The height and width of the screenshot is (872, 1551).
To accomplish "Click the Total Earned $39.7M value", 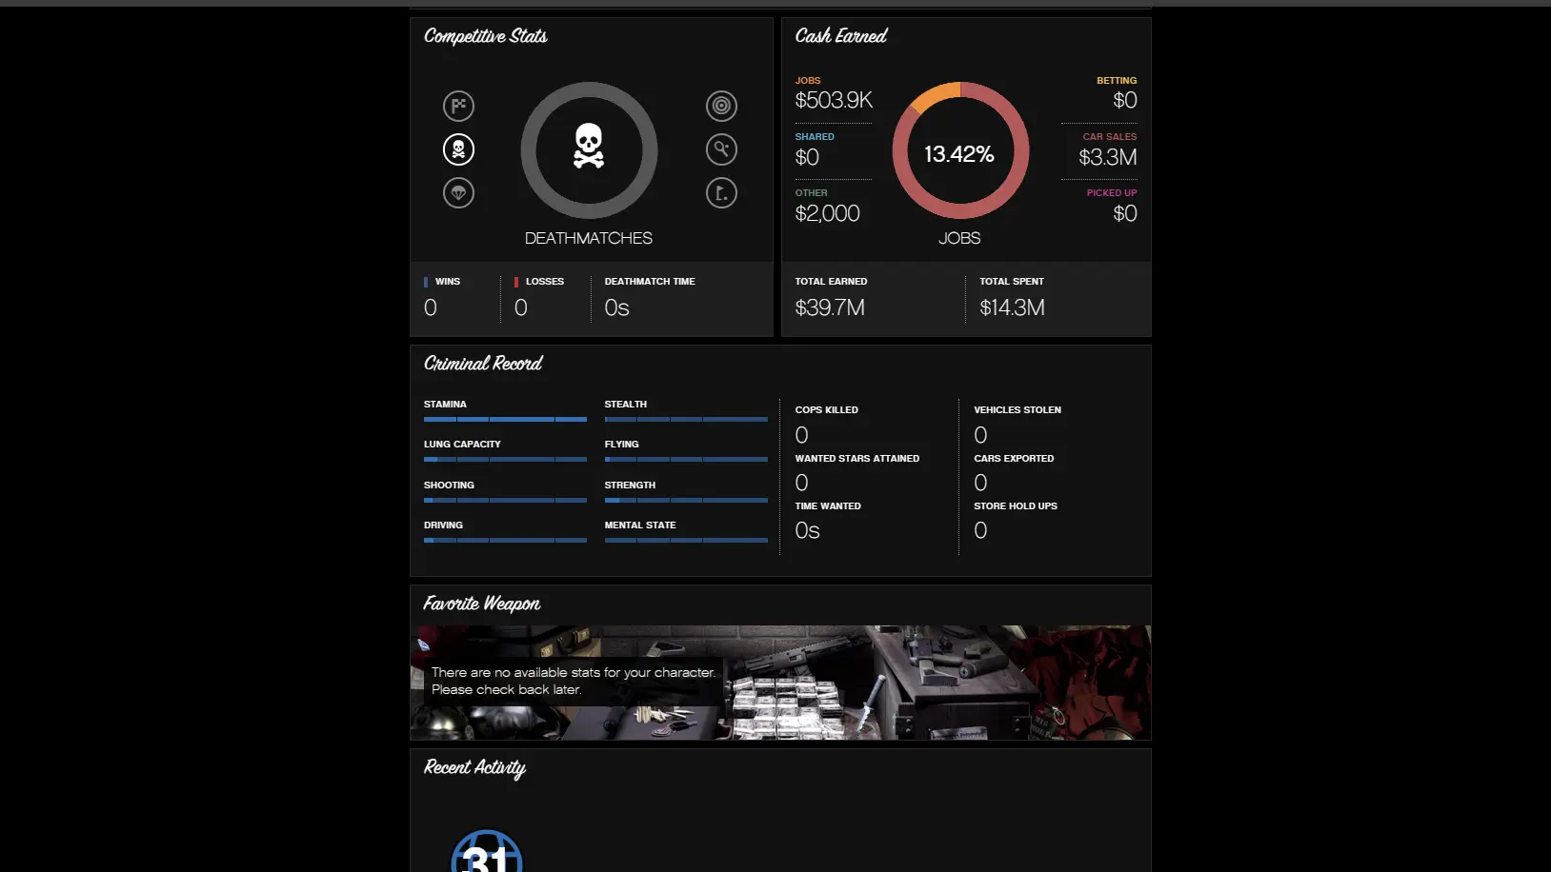I will click(830, 307).
